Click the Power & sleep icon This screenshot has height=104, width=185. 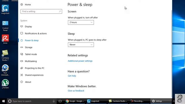pyautogui.click(x=22, y=40)
